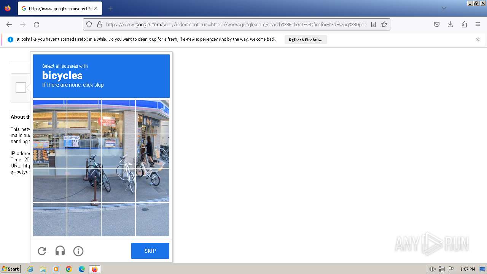
Task: Select tile with white bicycle in center
Action: (118, 185)
